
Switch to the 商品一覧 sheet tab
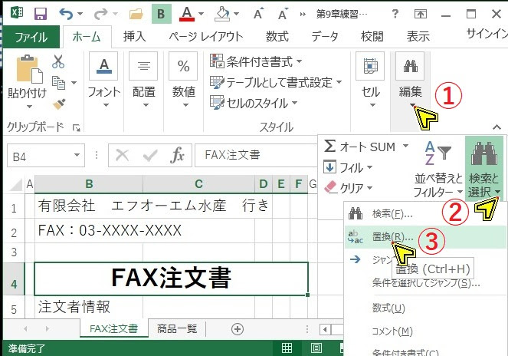[177, 329]
